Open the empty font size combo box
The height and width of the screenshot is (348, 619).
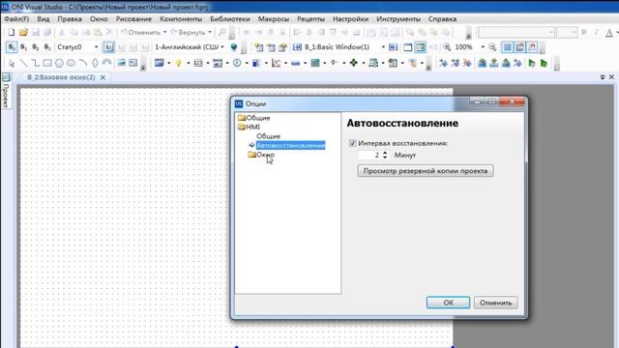pyautogui.click(x=567, y=32)
